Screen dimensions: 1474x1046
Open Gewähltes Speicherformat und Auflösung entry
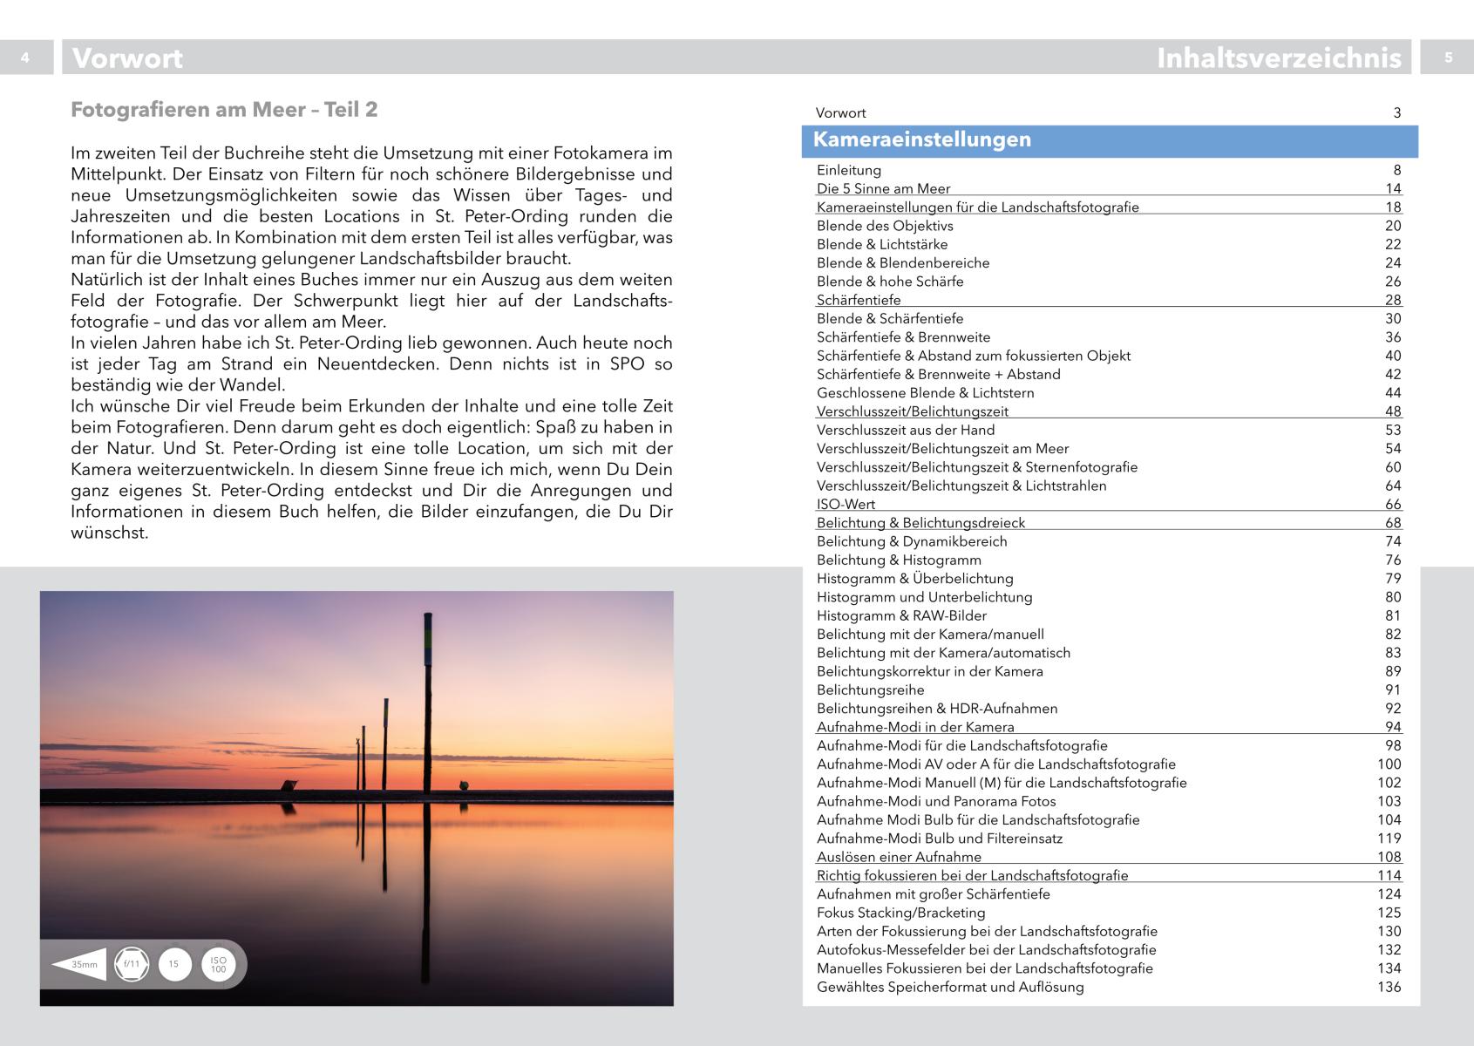pyautogui.click(x=950, y=987)
